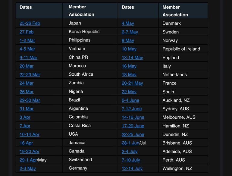Click the 27 Feb link
This screenshot has height=176, width=232.
[x=27, y=32]
